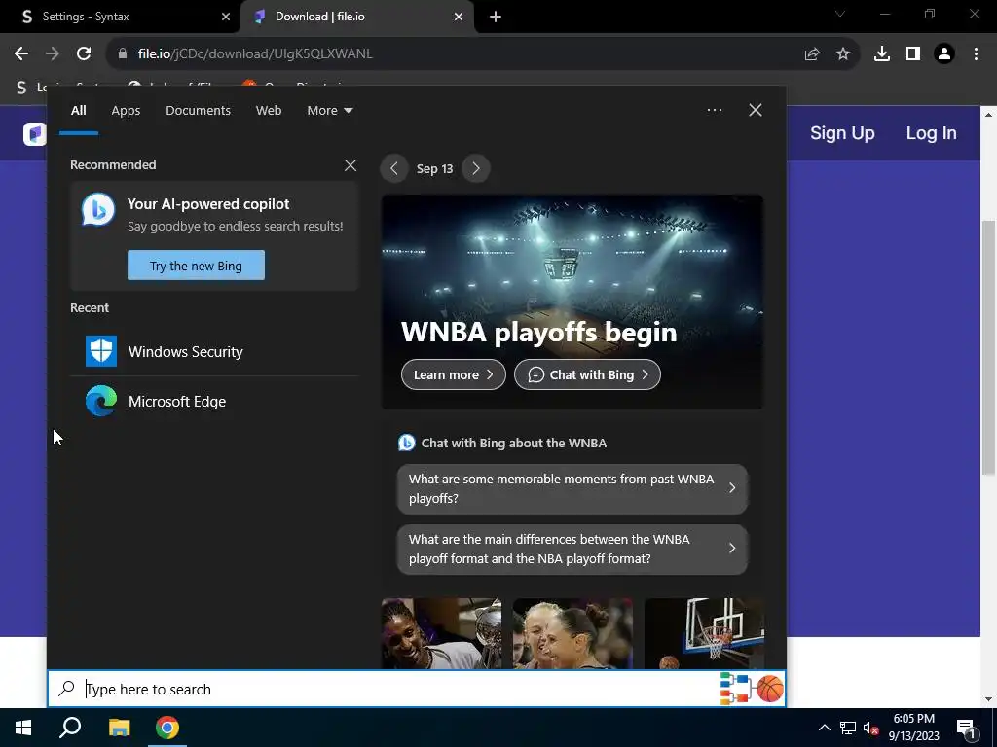The height and width of the screenshot is (747, 997).
Task: Click Learn more on WNBA card
Action: [454, 374]
